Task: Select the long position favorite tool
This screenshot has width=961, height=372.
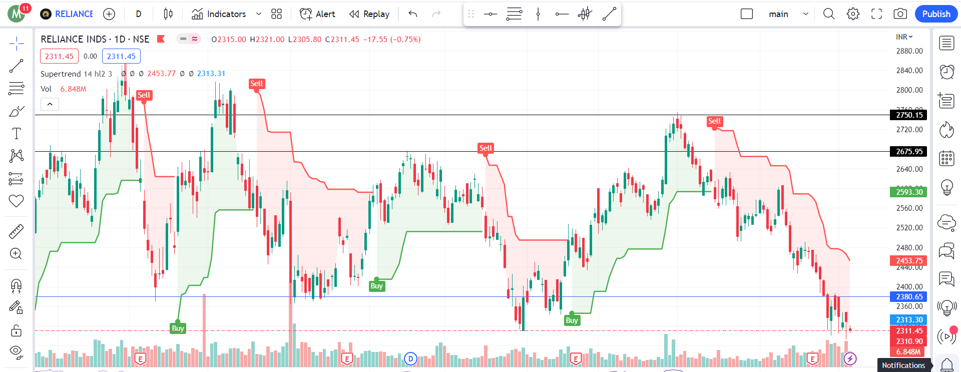Action: pyautogui.click(x=585, y=14)
